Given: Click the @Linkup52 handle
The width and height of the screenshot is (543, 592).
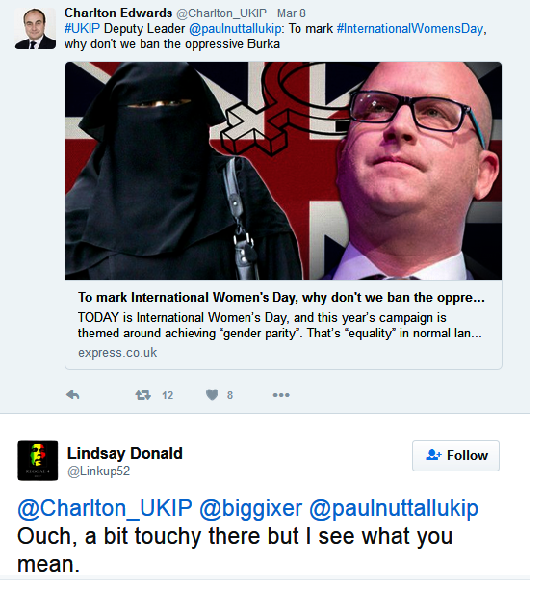Looking at the screenshot, I should pos(98,471).
